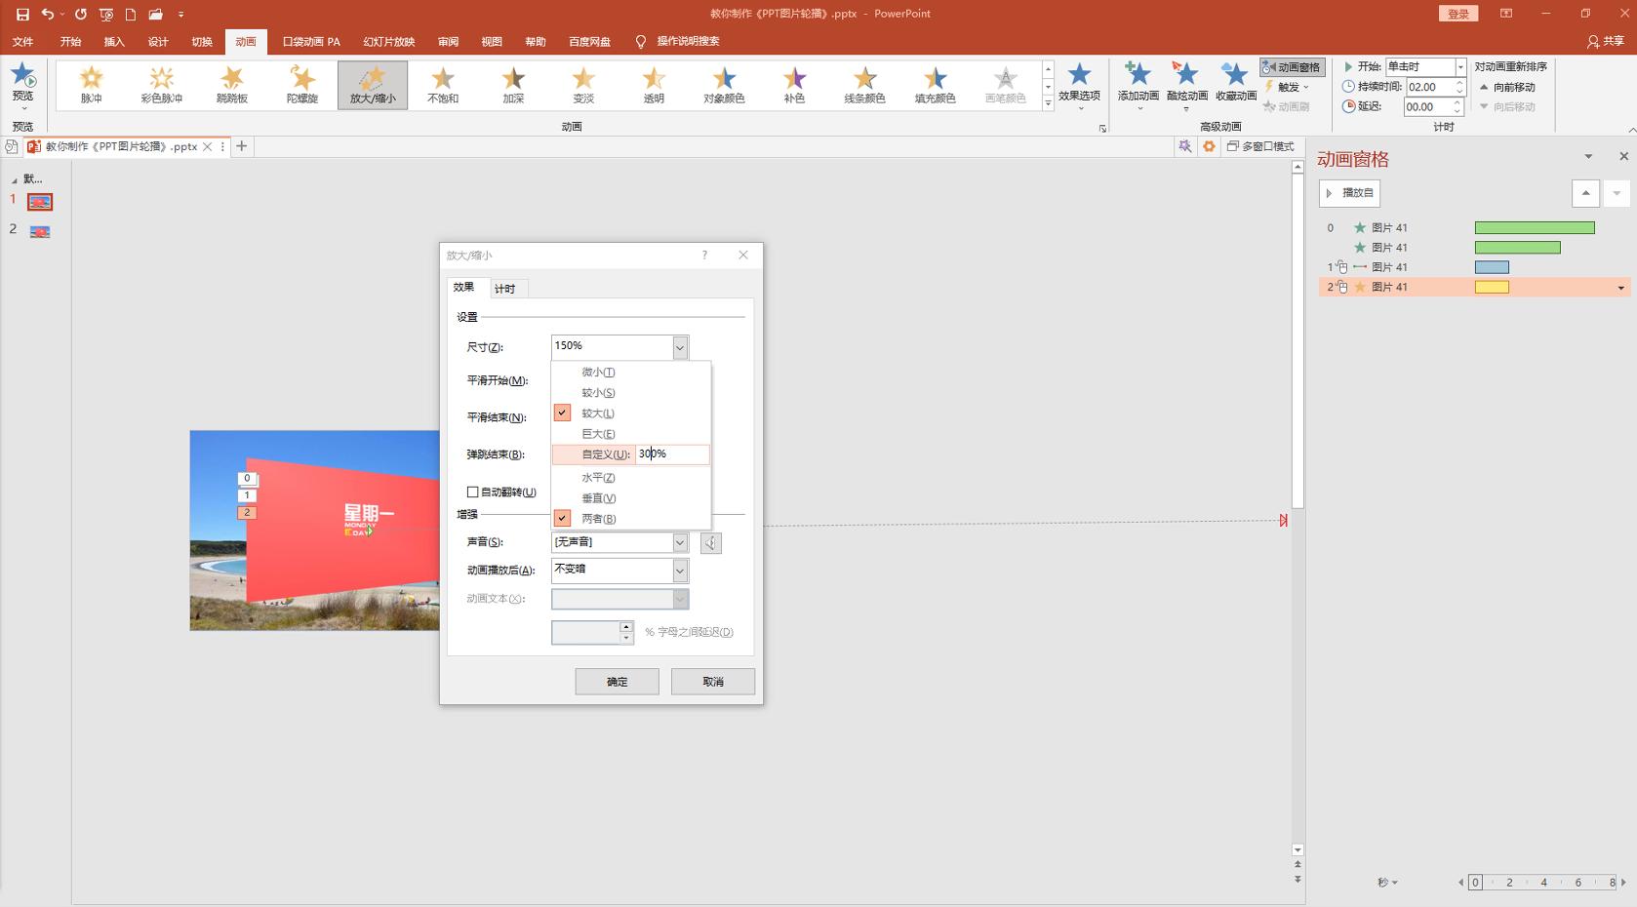The width and height of the screenshot is (1637, 907).
Task: Toggle the 两者 (Both) direction option
Action: pos(598,519)
